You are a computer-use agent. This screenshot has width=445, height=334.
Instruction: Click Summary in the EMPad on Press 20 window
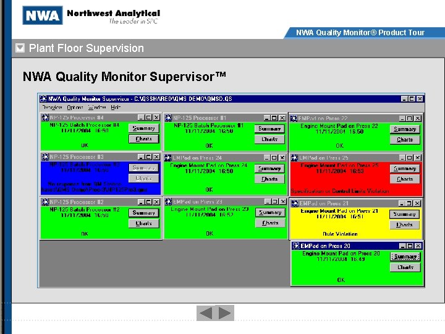pyautogui.click(x=405, y=257)
